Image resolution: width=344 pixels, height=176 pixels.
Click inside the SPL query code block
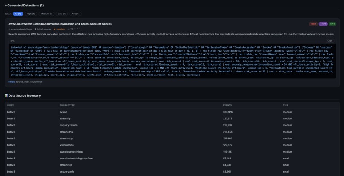click(x=172, y=61)
